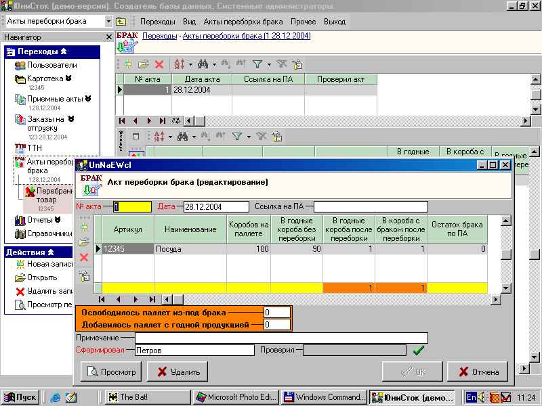Click the green checkmark next to Проверил field
Screen dimensions: 542x406
pos(418,351)
